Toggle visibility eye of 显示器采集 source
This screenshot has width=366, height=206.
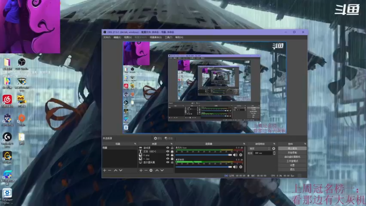[x=167, y=162]
